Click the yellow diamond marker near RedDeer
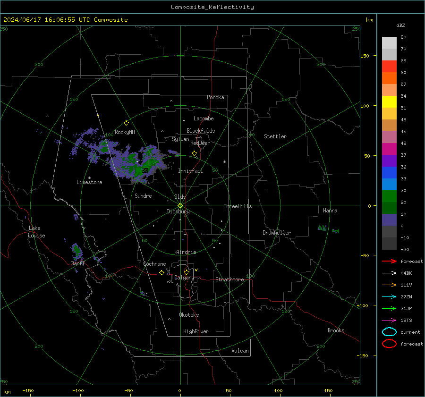 194,153
